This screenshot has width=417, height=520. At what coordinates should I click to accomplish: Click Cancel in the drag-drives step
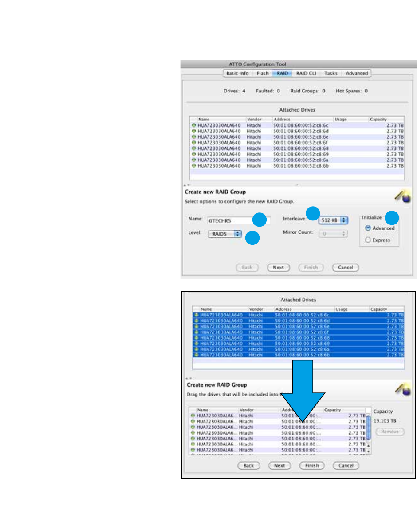coord(346,466)
